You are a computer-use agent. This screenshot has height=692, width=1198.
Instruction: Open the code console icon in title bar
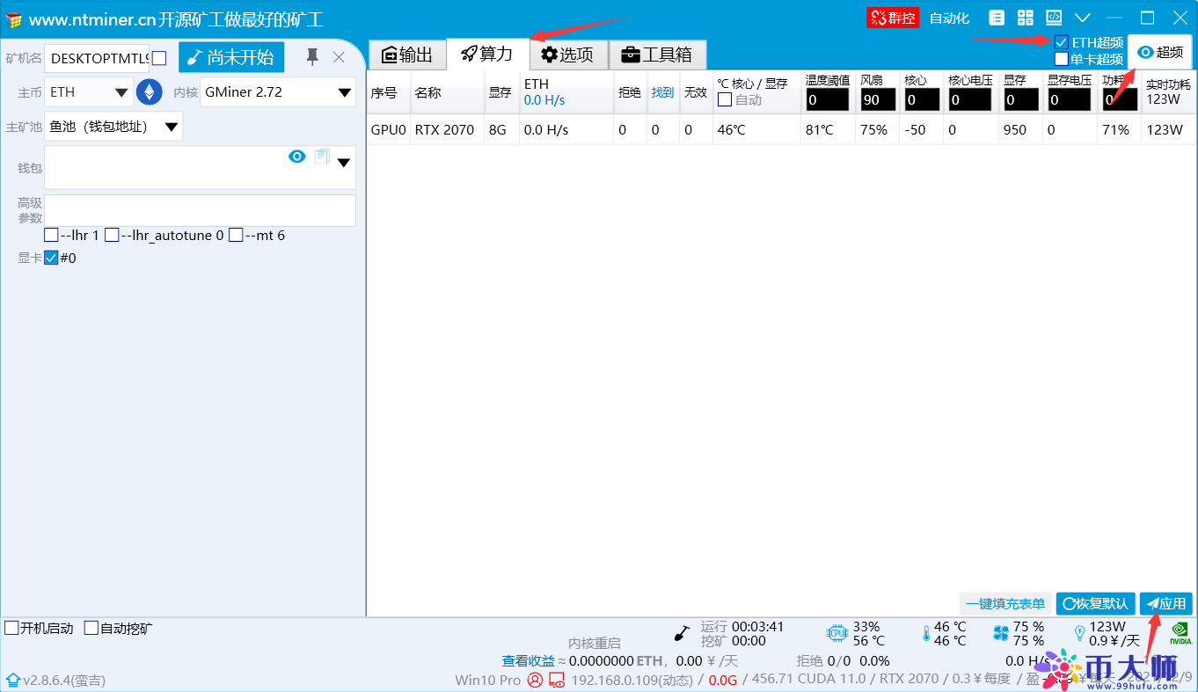[1053, 18]
